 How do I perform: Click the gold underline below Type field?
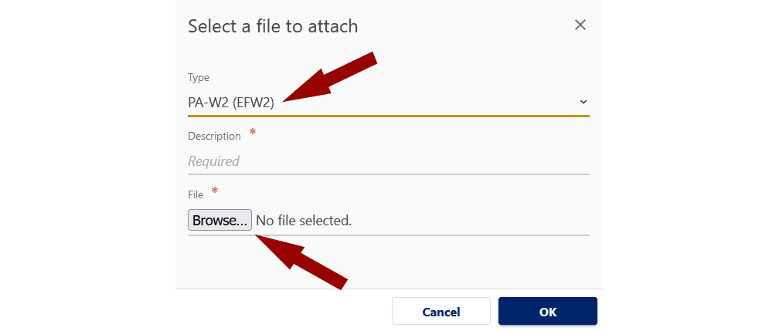pyautogui.click(x=388, y=116)
